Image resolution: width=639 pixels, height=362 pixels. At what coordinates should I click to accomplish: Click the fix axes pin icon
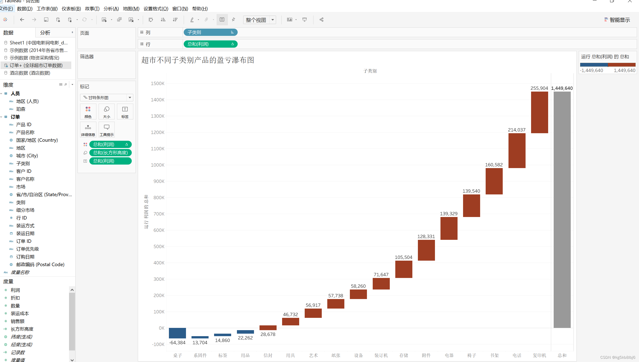(x=233, y=20)
